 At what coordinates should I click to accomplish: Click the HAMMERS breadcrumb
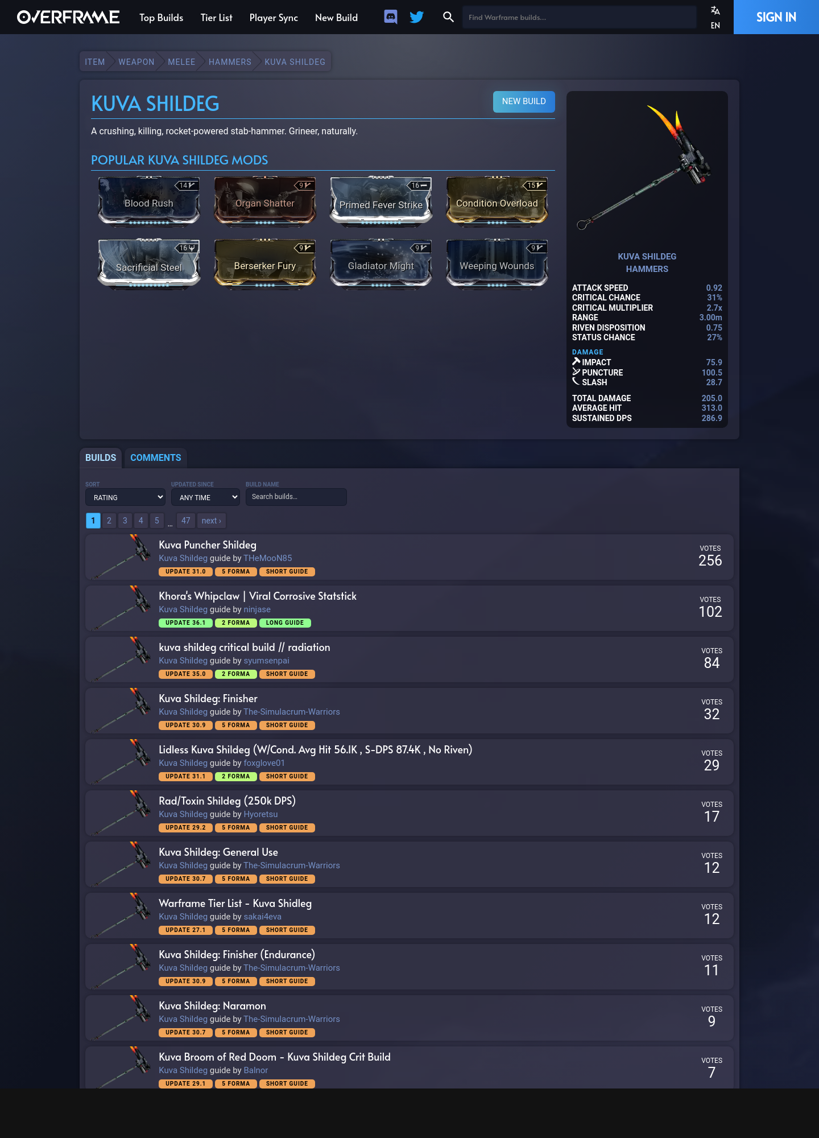point(230,62)
